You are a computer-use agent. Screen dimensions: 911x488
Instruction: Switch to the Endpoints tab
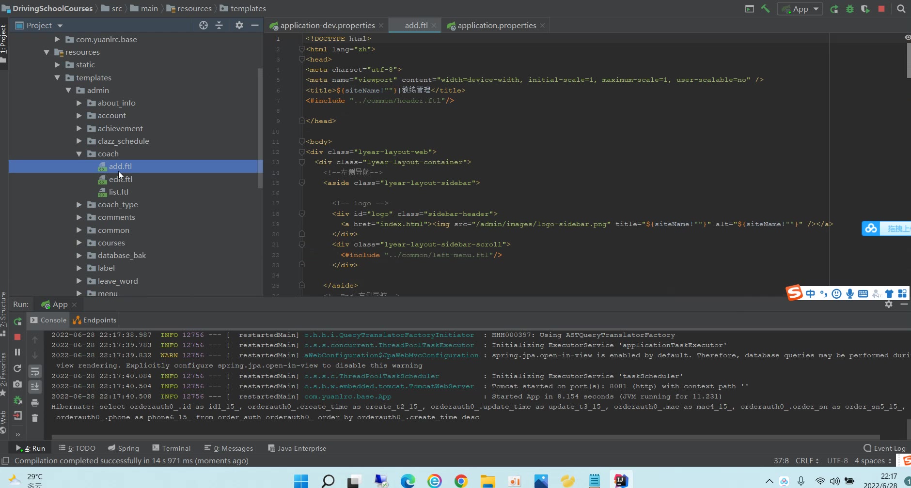[x=94, y=320]
